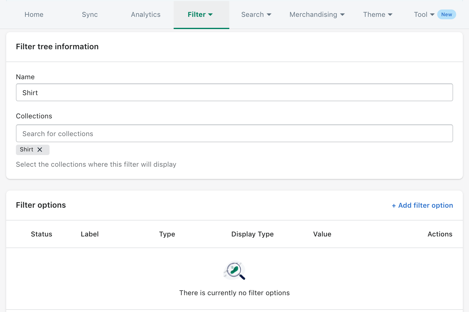Click the Display Type column header
This screenshot has width=469, height=312.
pyautogui.click(x=253, y=234)
